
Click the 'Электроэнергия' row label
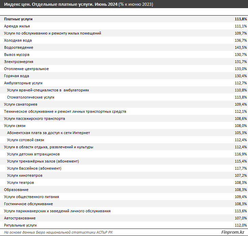click(18, 62)
